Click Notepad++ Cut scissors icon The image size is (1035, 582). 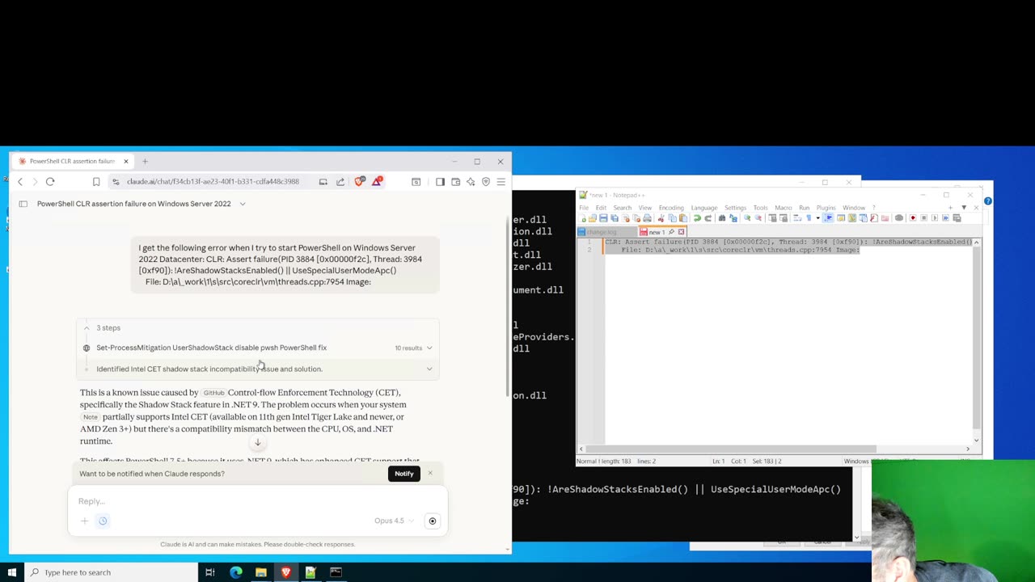(661, 217)
